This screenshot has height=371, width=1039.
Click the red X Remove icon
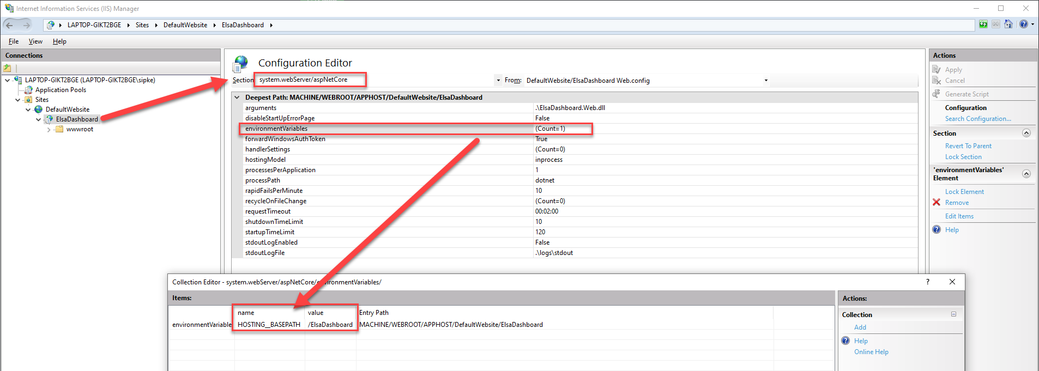pyautogui.click(x=937, y=202)
